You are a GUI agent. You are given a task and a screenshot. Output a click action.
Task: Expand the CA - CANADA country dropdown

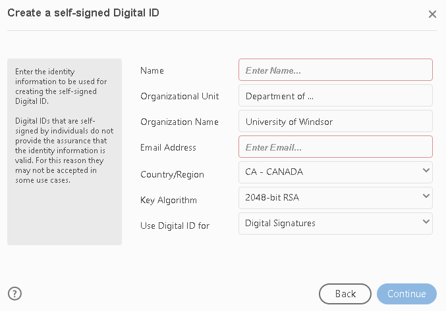click(x=335, y=172)
